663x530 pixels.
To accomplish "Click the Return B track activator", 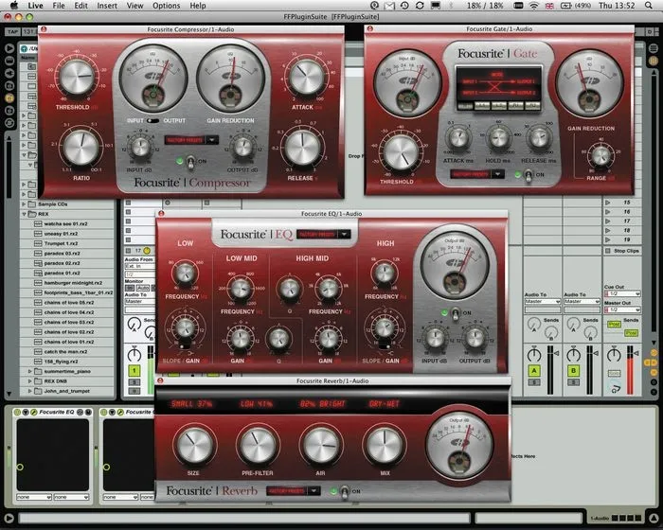I will 573,371.
